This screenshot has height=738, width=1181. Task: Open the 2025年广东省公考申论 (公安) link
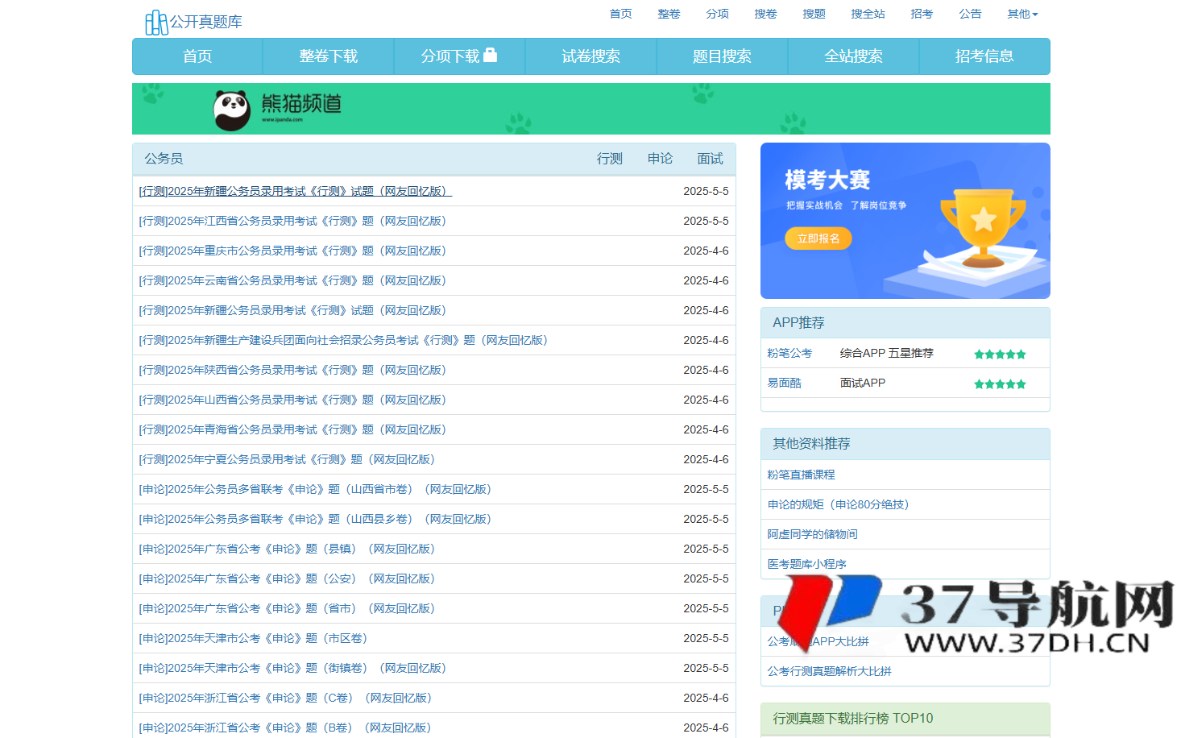287,578
